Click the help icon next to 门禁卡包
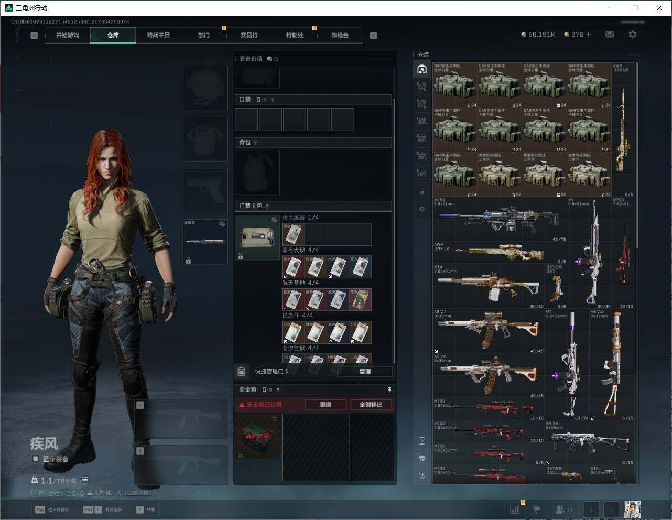The image size is (672, 520). (267, 206)
